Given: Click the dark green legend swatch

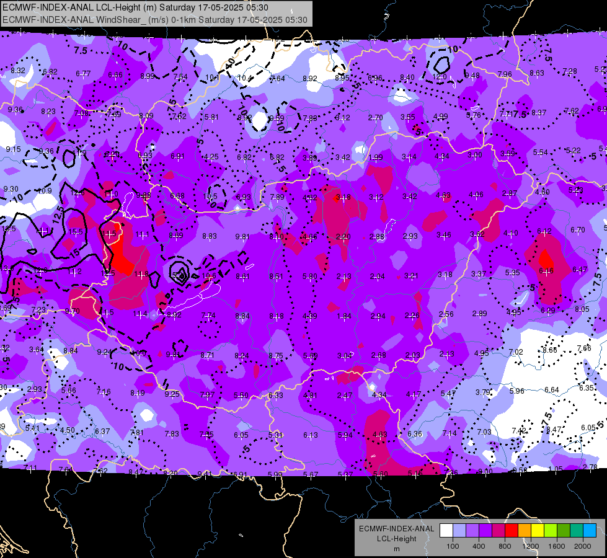Looking at the screenshot, I should [564, 531].
